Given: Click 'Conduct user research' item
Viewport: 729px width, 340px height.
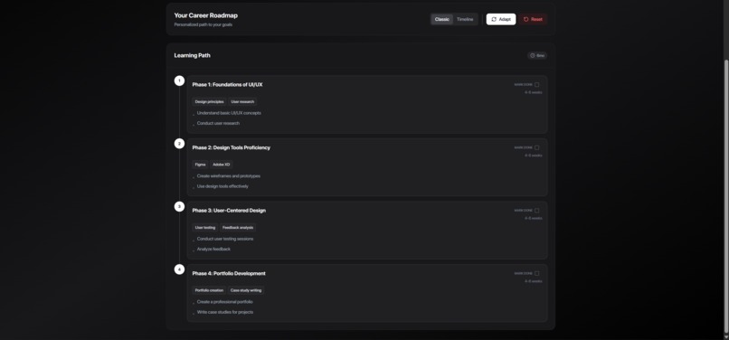Looking at the screenshot, I should (218, 123).
